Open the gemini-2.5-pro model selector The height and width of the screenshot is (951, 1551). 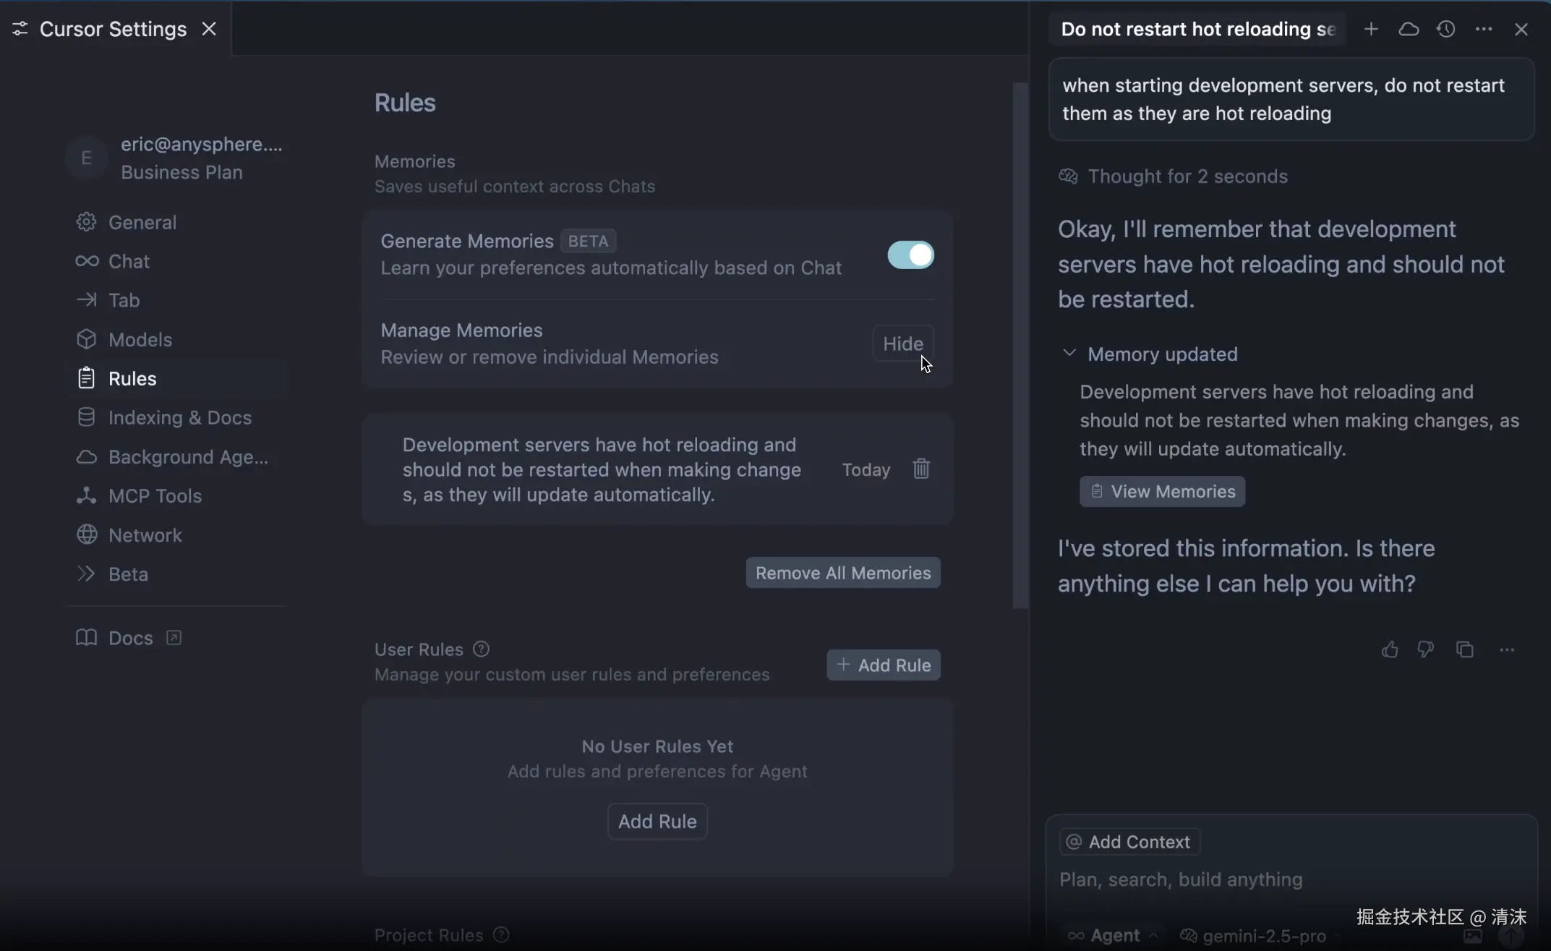tap(1263, 935)
